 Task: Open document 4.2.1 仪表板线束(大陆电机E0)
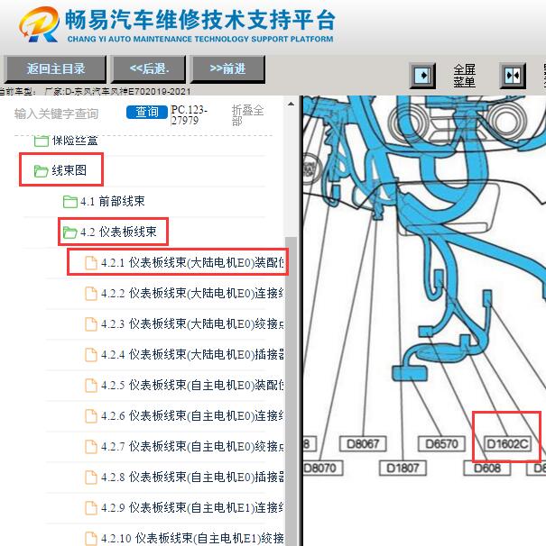185,262
